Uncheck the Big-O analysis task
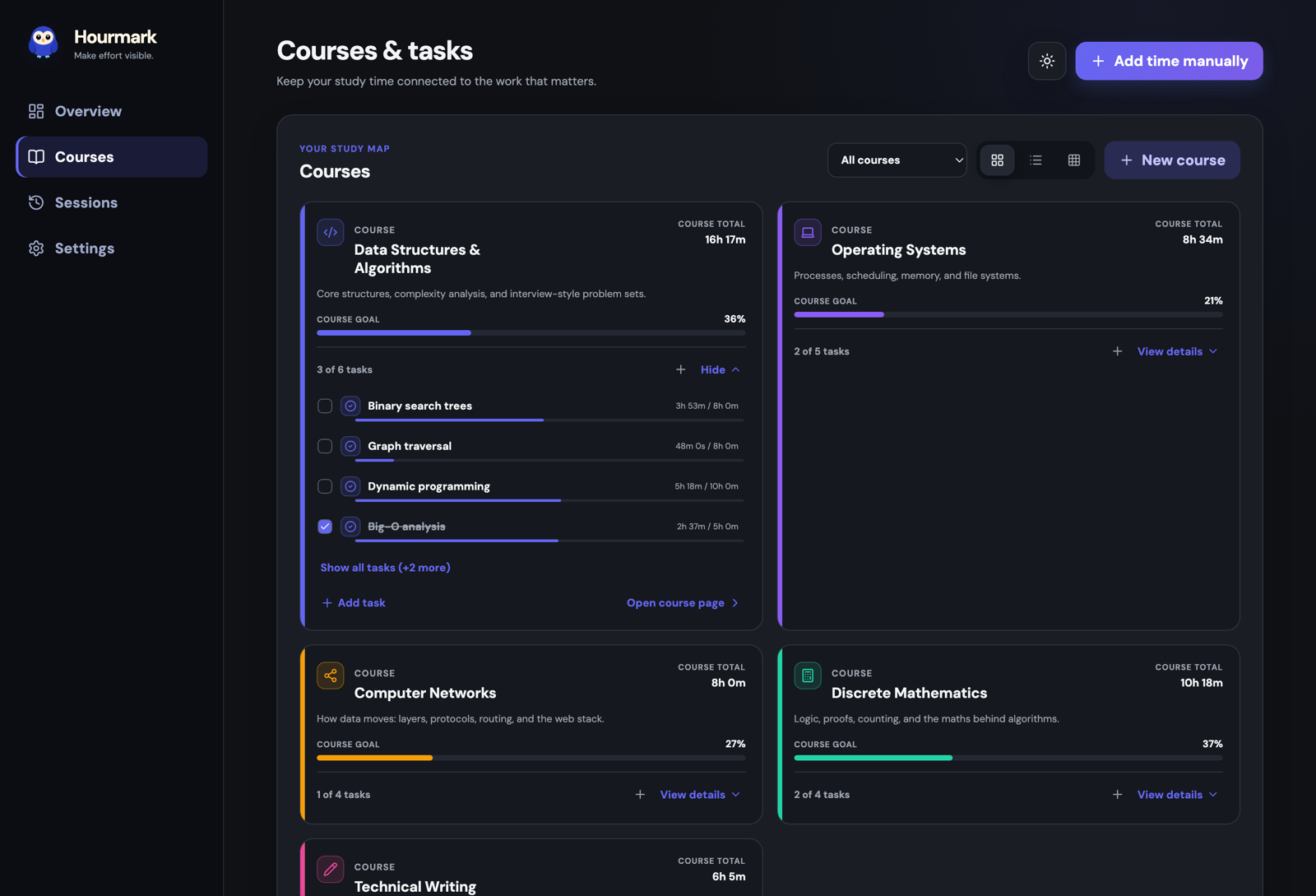1316x896 pixels. tap(325, 527)
